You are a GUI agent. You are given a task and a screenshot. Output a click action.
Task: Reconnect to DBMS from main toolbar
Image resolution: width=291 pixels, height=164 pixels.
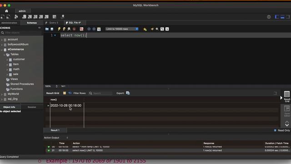tap(63, 17)
